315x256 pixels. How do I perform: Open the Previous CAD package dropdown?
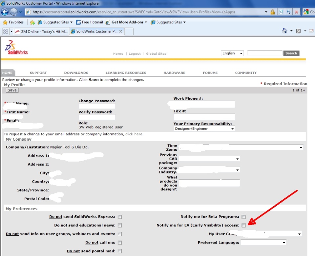coord(209,159)
